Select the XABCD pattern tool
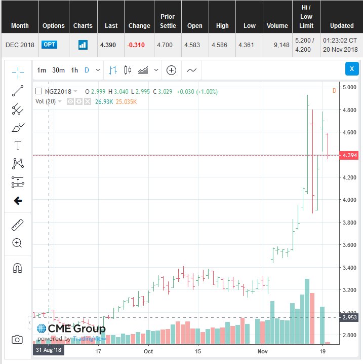Image resolution: width=363 pixels, height=364 pixels. click(18, 164)
